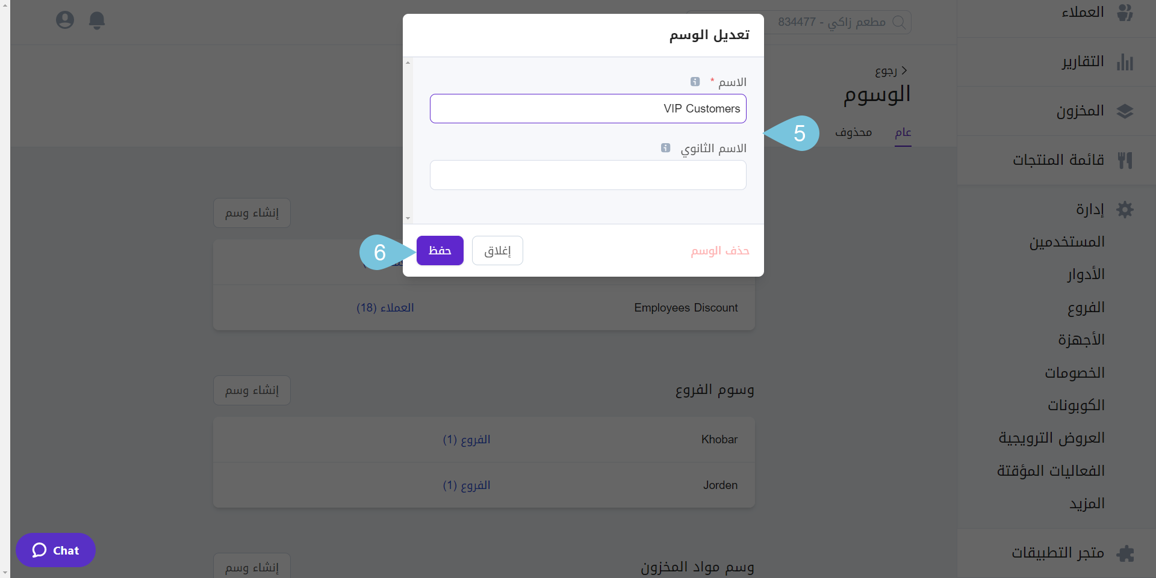Switch to the محذوف tab
This screenshot has height=578, width=1156.
[x=853, y=132]
